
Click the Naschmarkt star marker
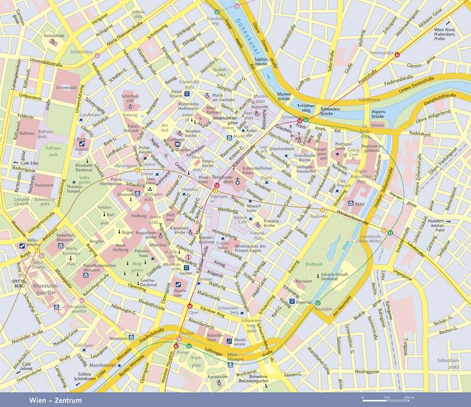(x=119, y=366)
